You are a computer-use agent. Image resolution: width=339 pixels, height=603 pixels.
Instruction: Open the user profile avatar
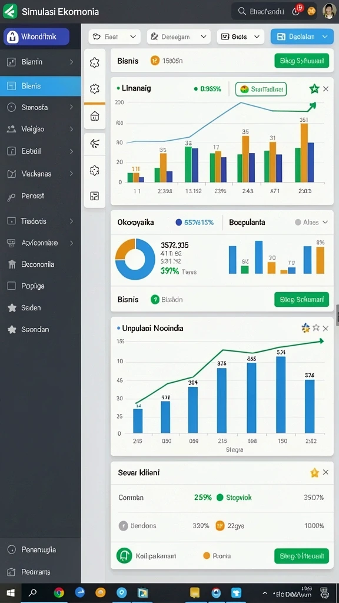(330, 11)
